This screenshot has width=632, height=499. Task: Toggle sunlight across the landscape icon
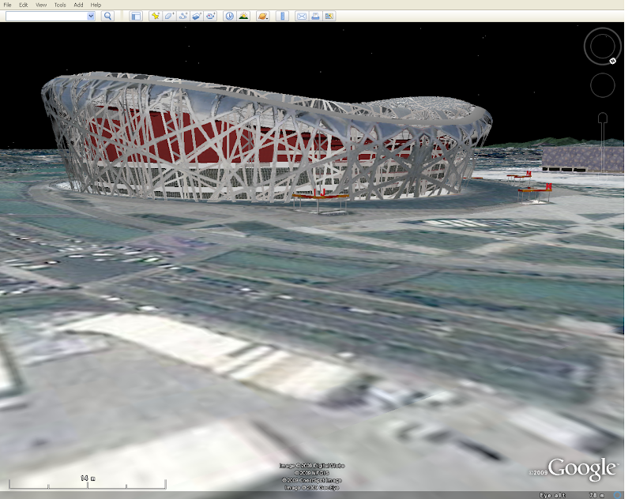[243, 16]
